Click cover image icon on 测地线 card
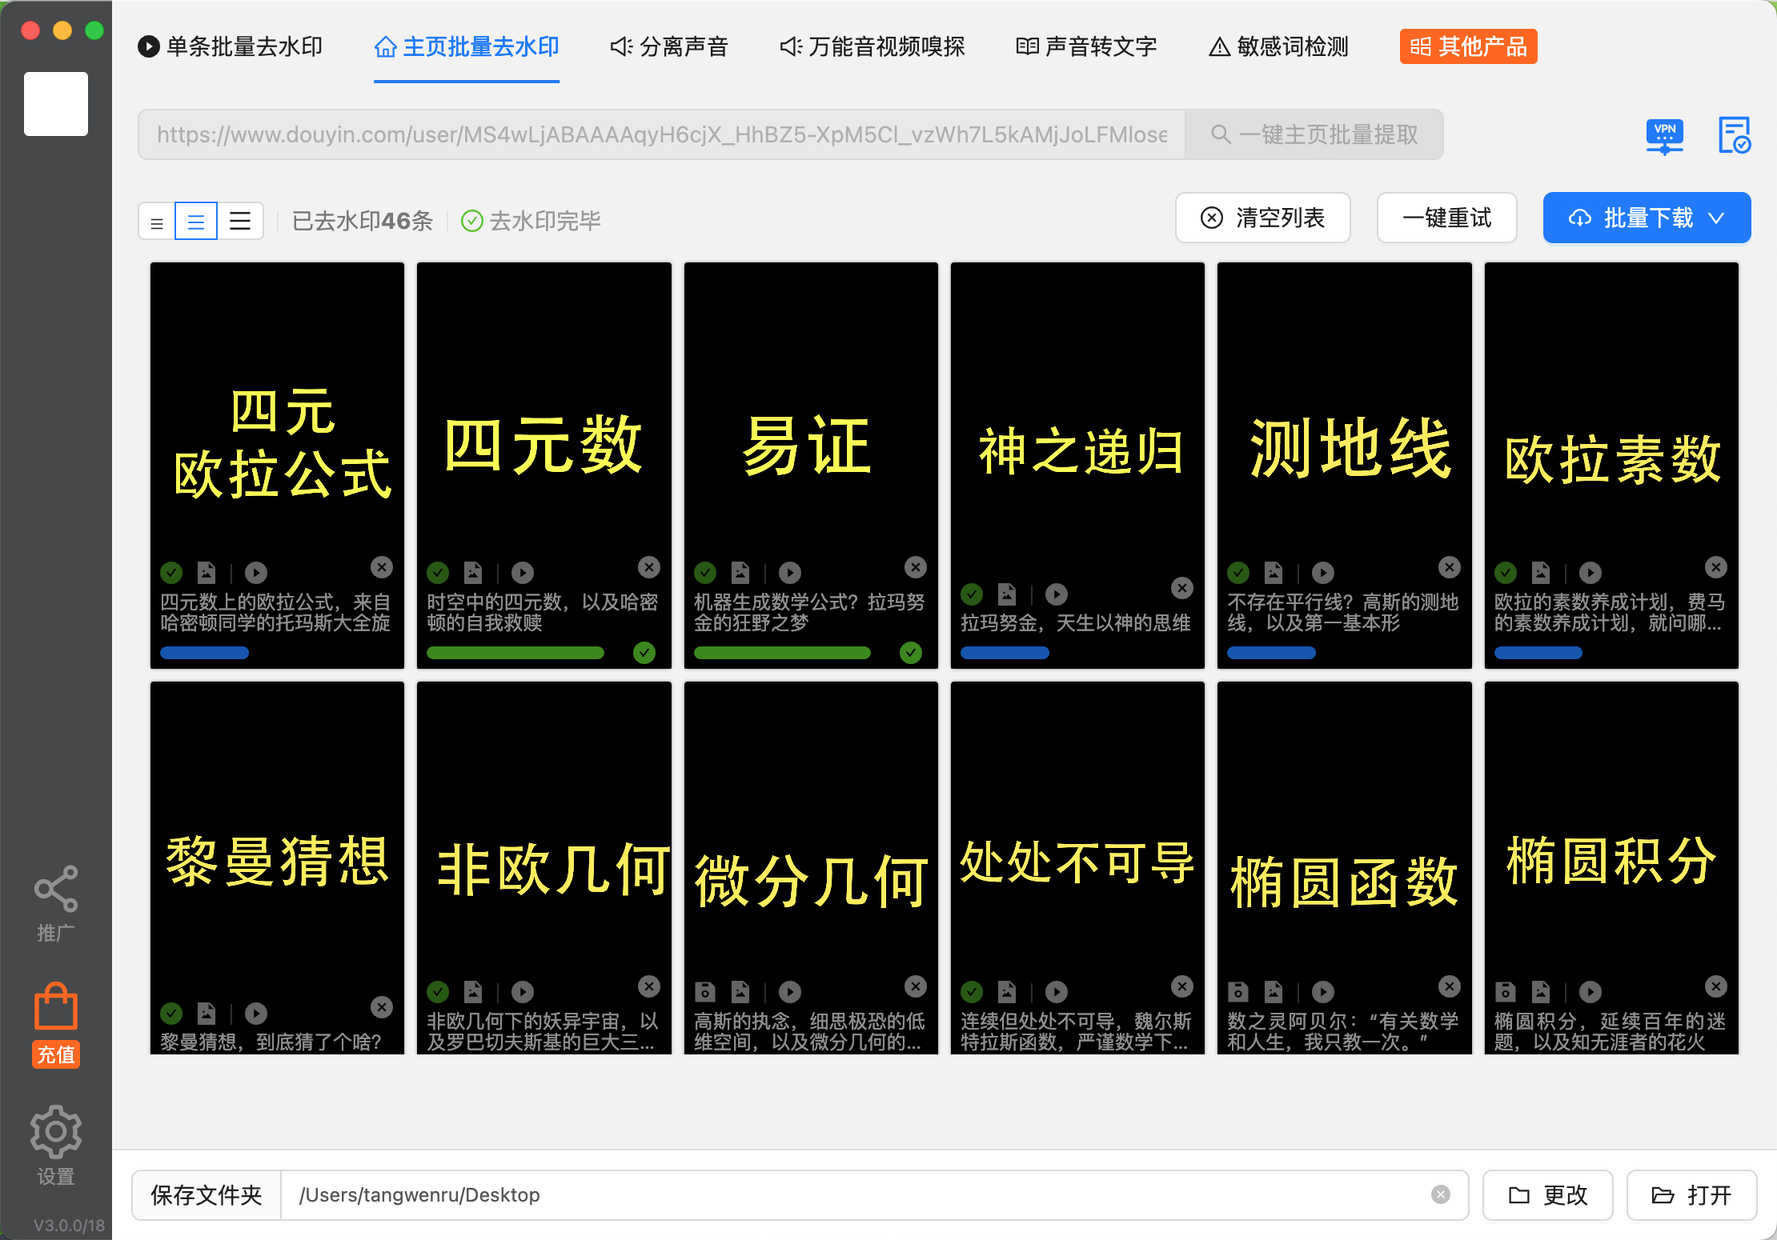Image resolution: width=1777 pixels, height=1240 pixels. pos(1274,573)
